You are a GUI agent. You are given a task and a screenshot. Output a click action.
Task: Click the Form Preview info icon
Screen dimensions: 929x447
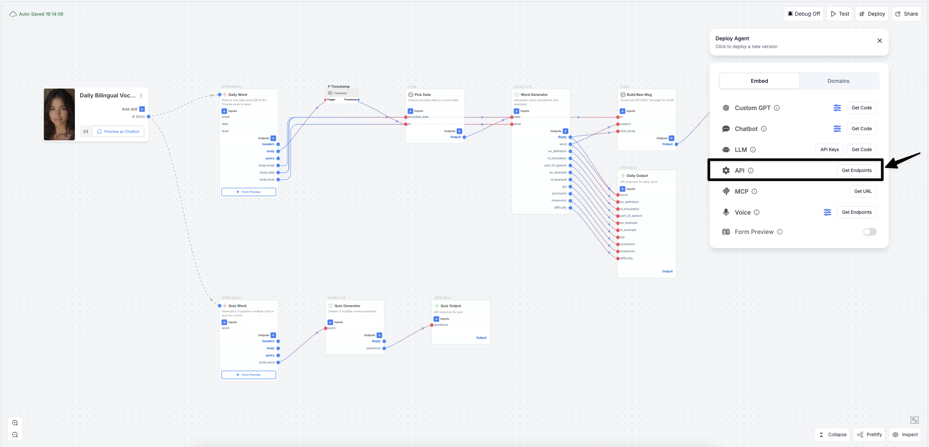pos(780,231)
